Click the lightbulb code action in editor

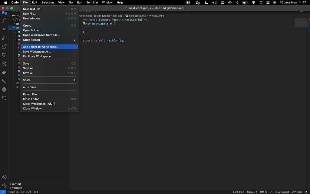(x=84, y=23)
